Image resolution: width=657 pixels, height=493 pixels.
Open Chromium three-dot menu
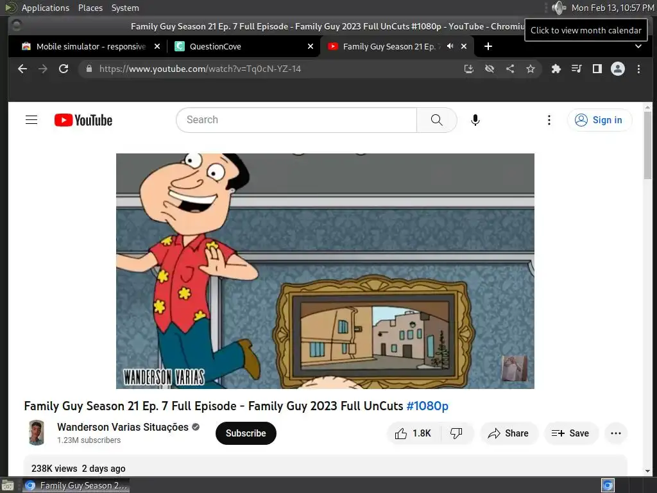pos(638,69)
